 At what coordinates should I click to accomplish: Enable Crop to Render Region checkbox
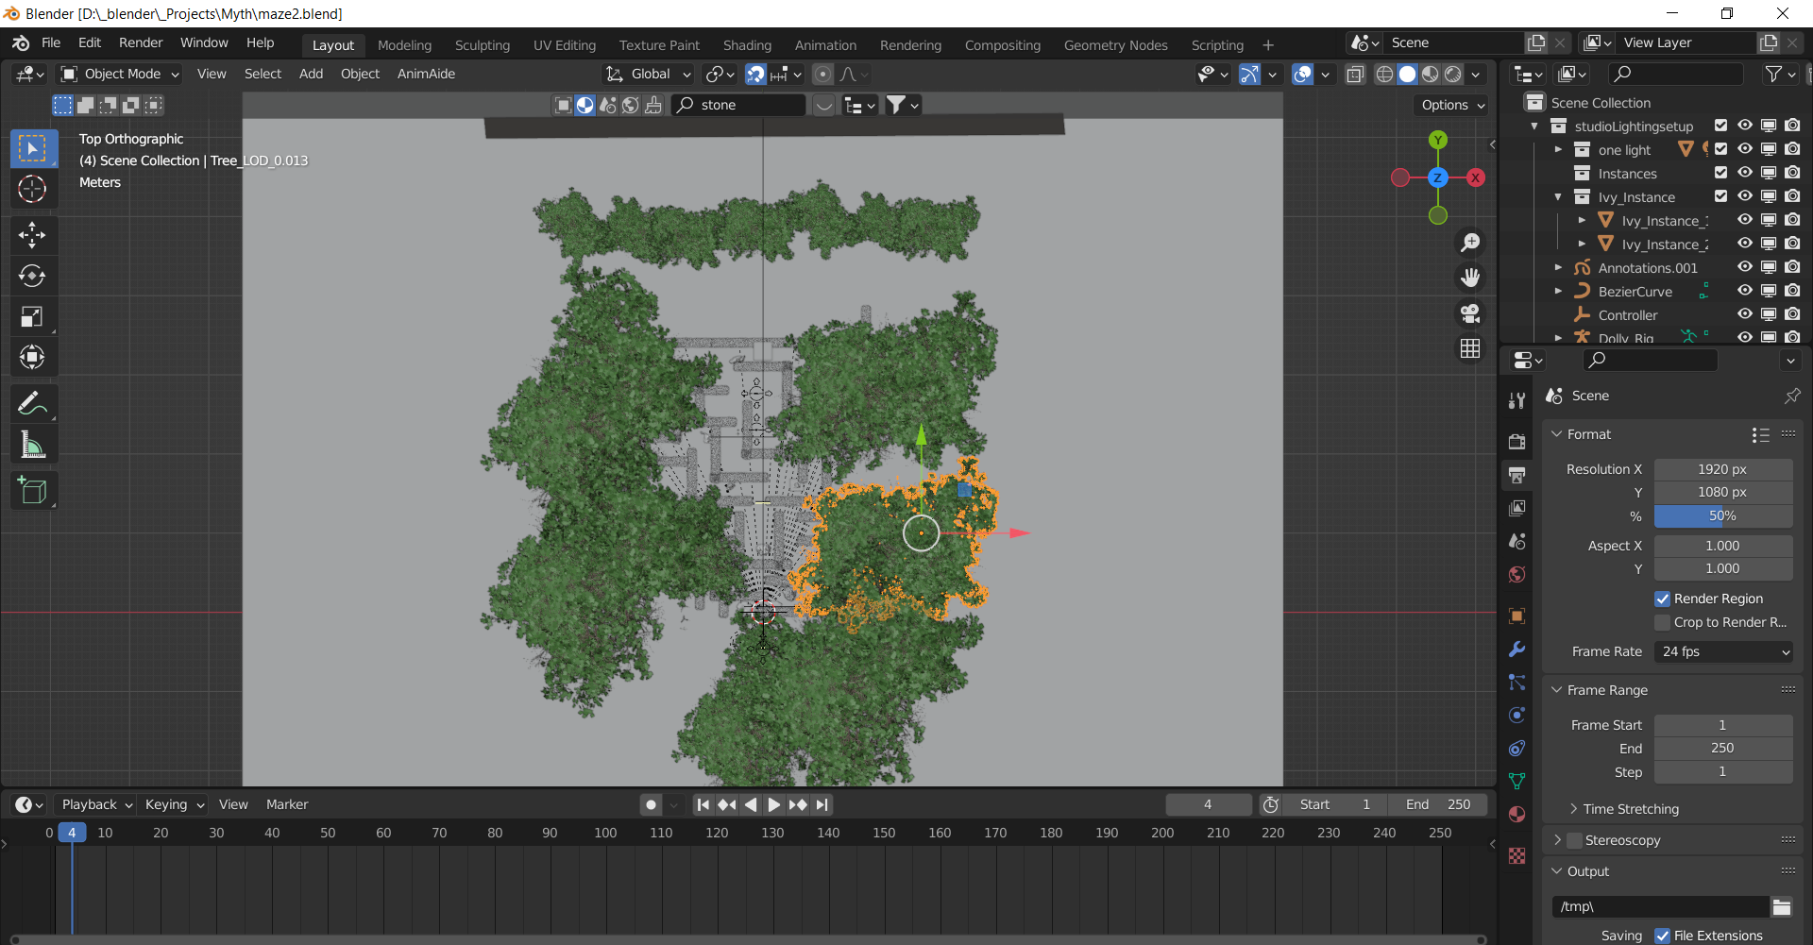(x=1662, y=622)
